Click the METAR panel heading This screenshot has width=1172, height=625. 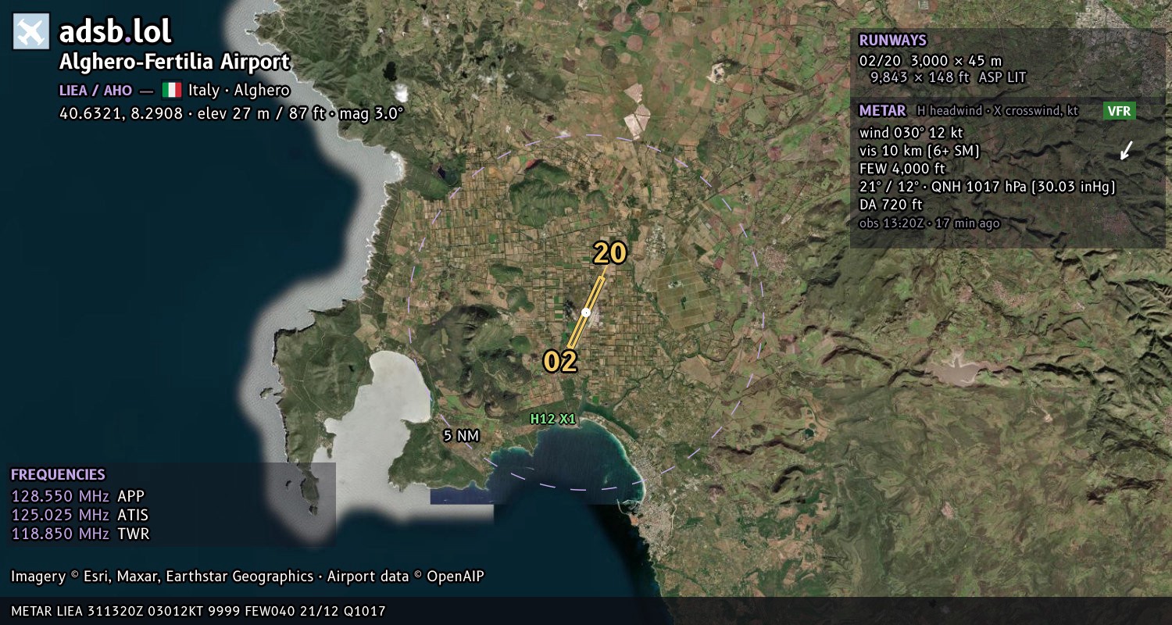[882, 111]
